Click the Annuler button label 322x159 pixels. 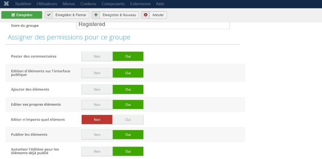click(158, 15)
